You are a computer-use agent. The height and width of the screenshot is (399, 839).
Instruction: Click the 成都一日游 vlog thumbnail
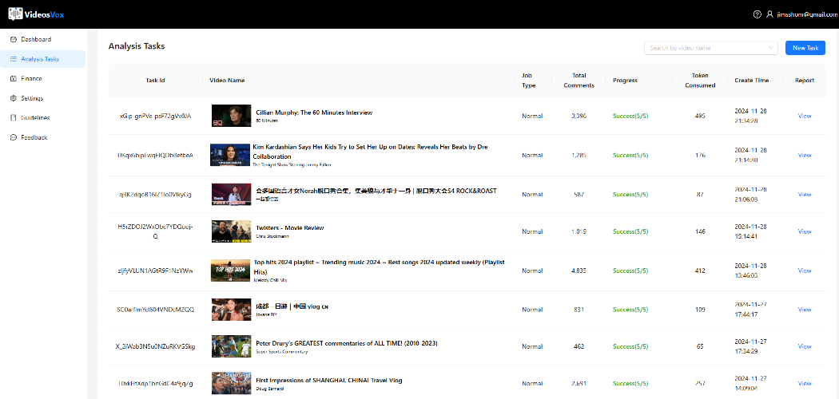(231, 310)
